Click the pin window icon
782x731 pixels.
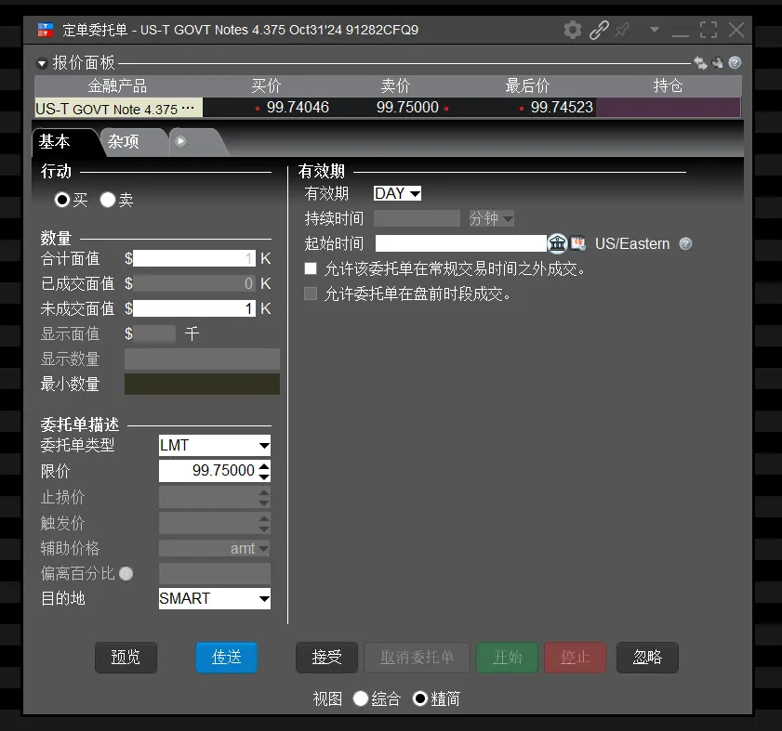622,30
